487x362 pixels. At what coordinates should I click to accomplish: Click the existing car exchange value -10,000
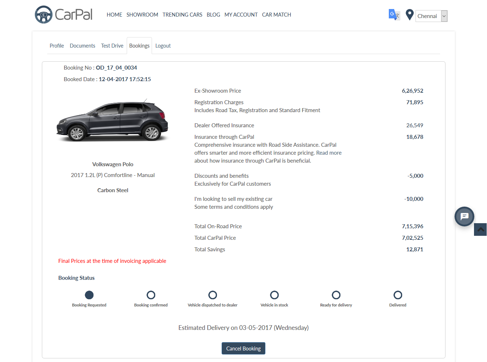(414, 199)
